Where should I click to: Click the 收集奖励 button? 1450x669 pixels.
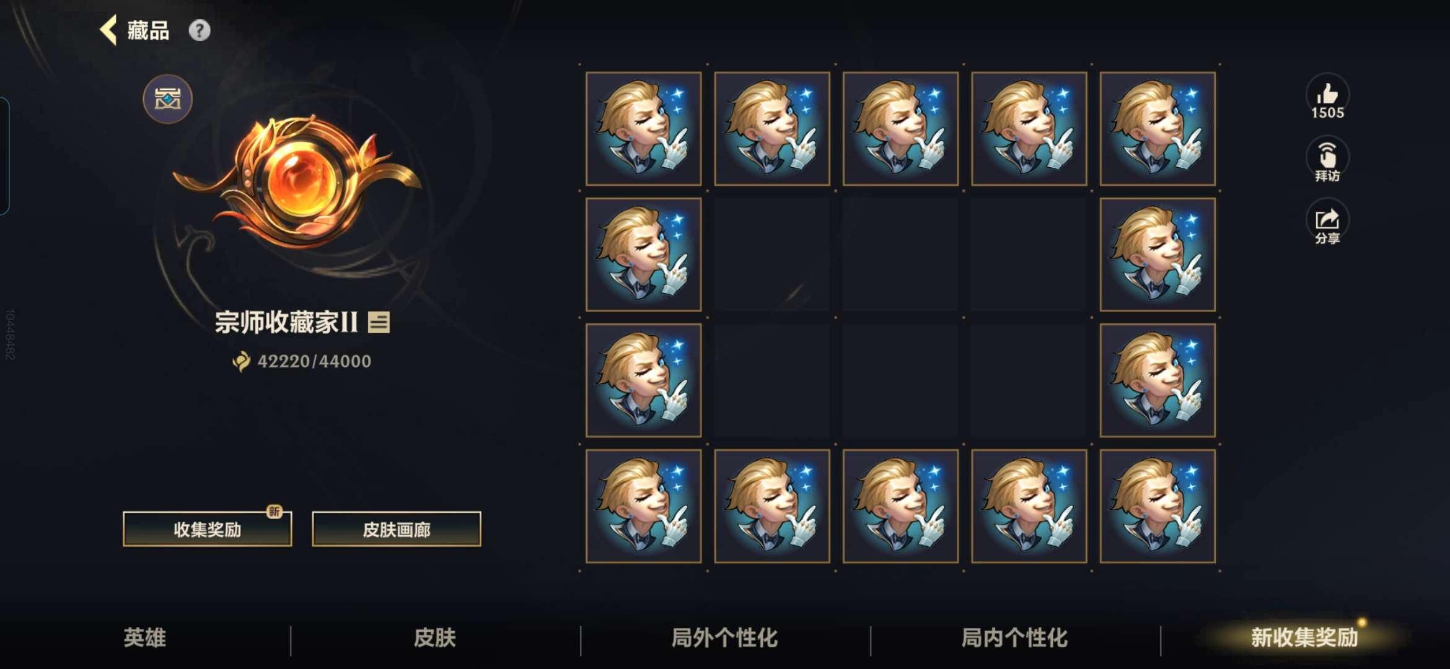[208, 529]
